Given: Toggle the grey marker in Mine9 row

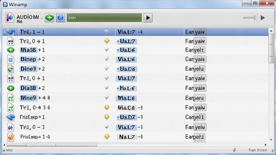Looking at the screenshot, I should point(107,97).
